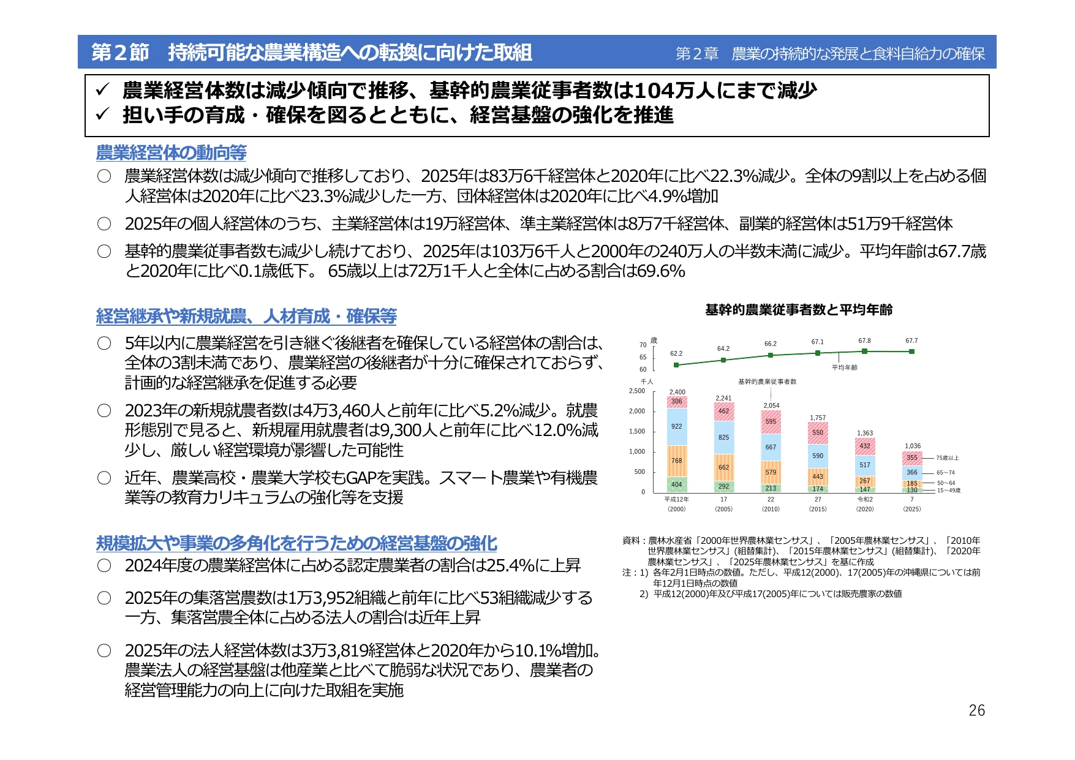Image resolution: width=1075 pixels, height=760 pixels.
Task: Click the 75歳以上 legend label
Action: click(948, 457)
